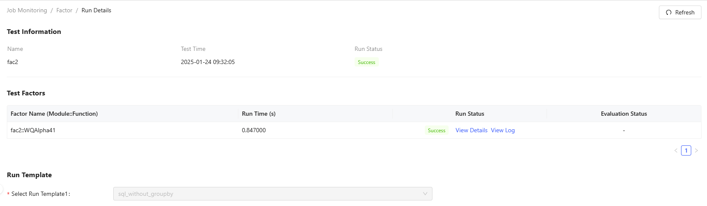The image size is (707, 206).
Task: Click the test time 2025-01-24 09:32:05
Action: tap(208, 62)
